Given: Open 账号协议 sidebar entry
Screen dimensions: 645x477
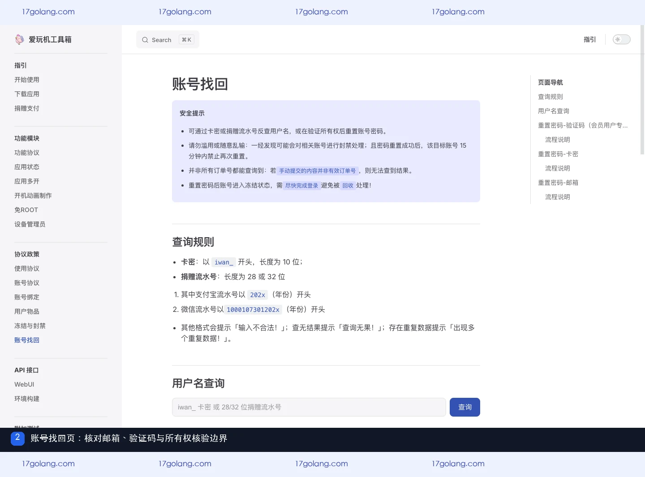Looking at the screenshot, I should [27, 283].
